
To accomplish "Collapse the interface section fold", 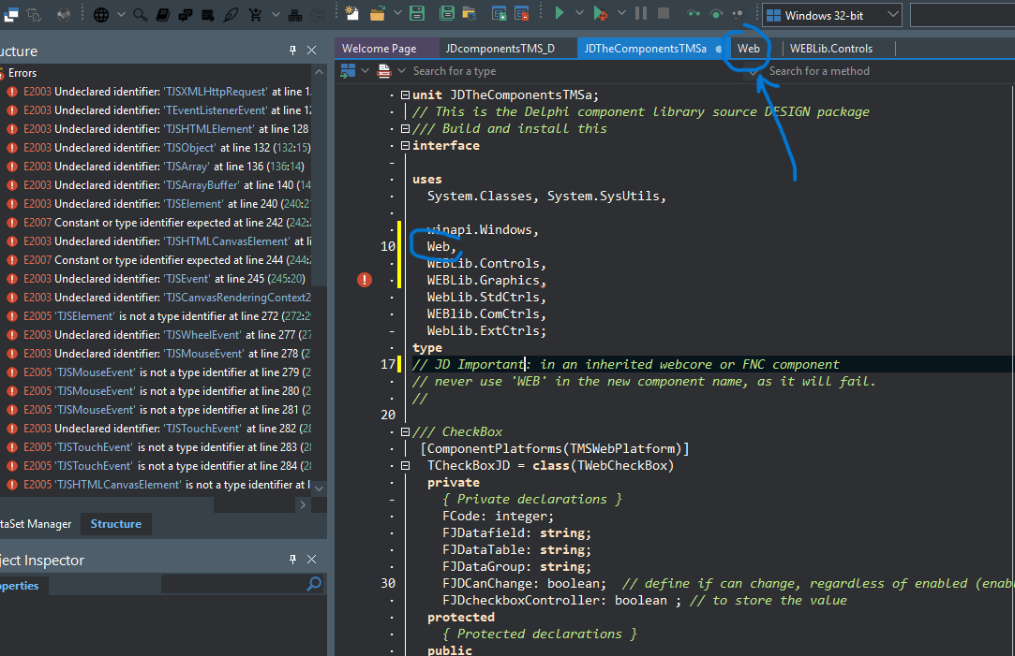I will [x=405, y=145].
